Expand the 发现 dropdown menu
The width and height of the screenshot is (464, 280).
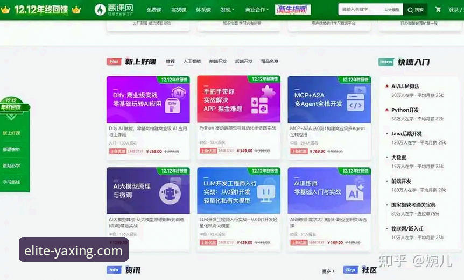[227, 10]
